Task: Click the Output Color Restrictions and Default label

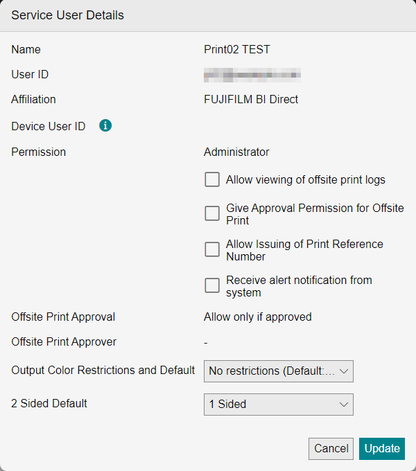Action: point(103,371)
